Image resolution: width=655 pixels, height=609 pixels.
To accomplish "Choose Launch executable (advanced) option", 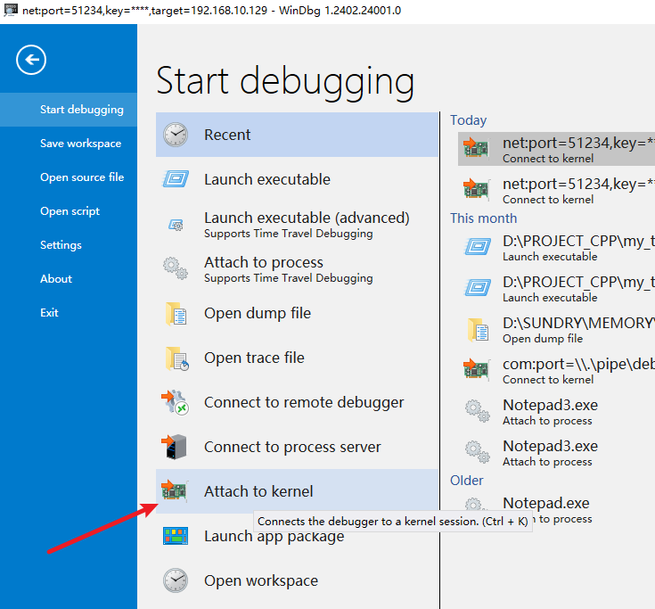I will pyautogui.click(x=297, y=224).
